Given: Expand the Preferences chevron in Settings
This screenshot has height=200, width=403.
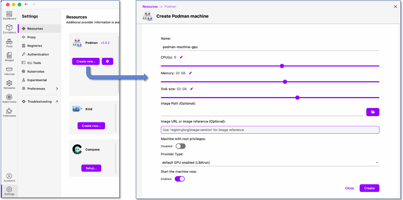Looking at the screenshot, I should tap(57, 89).
